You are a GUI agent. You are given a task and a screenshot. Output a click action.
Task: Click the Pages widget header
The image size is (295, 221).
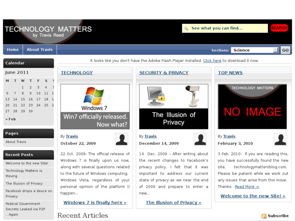[x=28, y=133]
